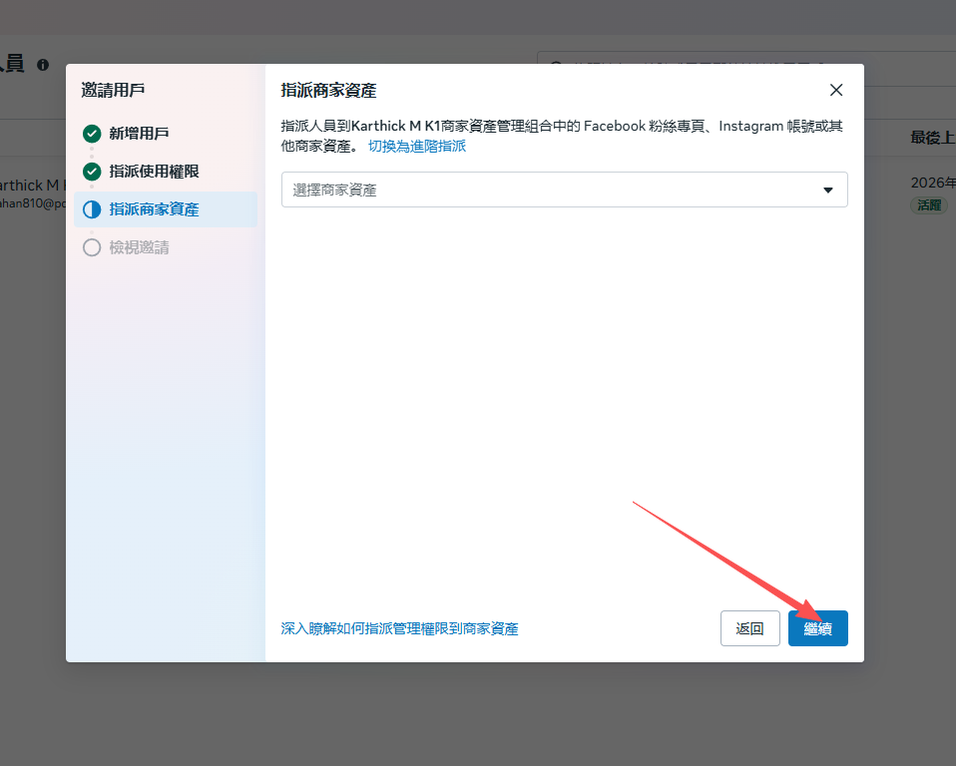The width and height of the screenshot is (956, 766).
Task: Click the empty circle icon beside 檢視邀請
Action: [92, 247]
